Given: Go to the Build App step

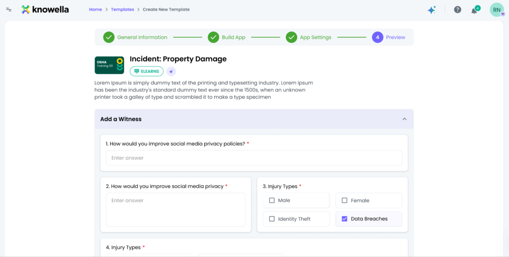Looking at the screenshot, I should [x=227, y=37].
